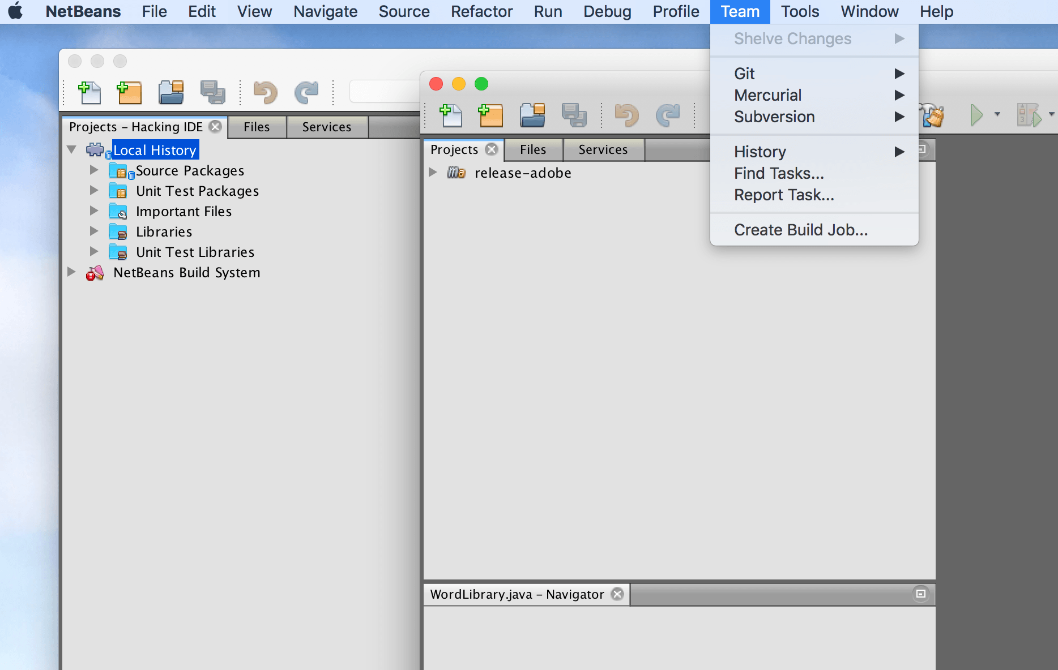
Task: Select Create Build Job menu entry
Action: click(800, 230)
